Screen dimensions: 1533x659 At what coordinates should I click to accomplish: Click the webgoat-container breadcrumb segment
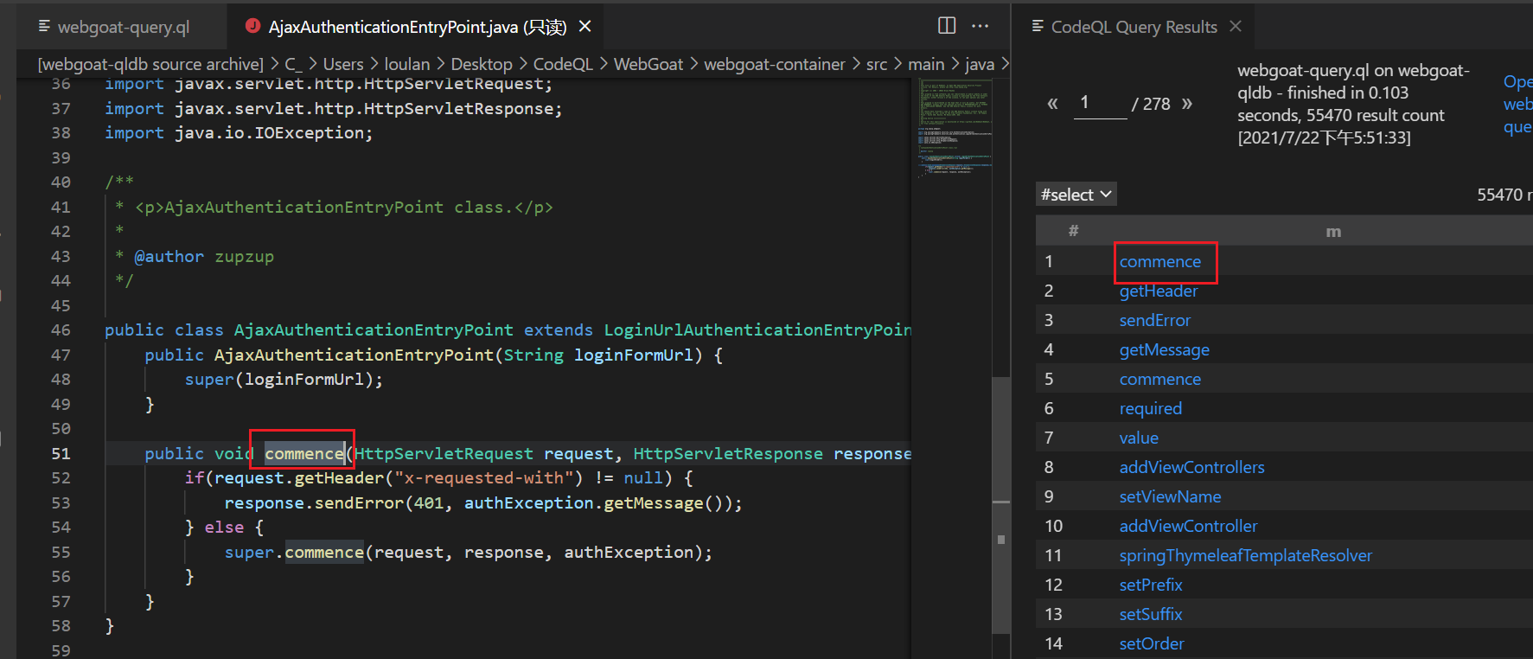click(775, 64)
